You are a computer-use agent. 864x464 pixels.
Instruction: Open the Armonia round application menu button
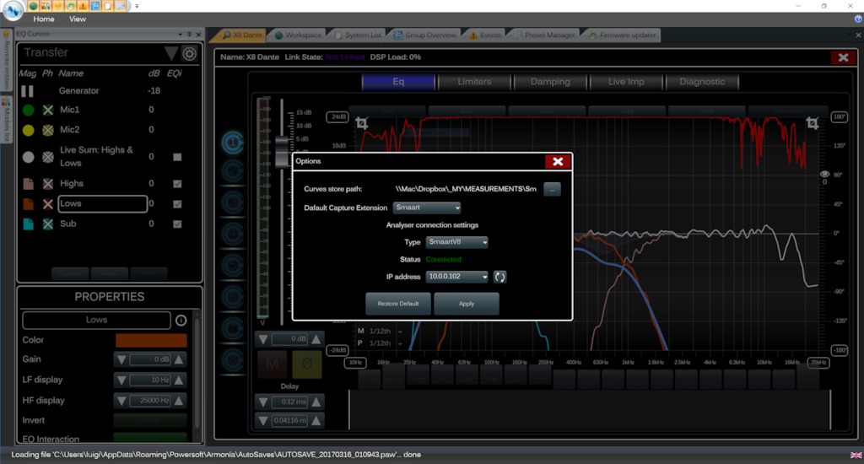pos(13,10)
